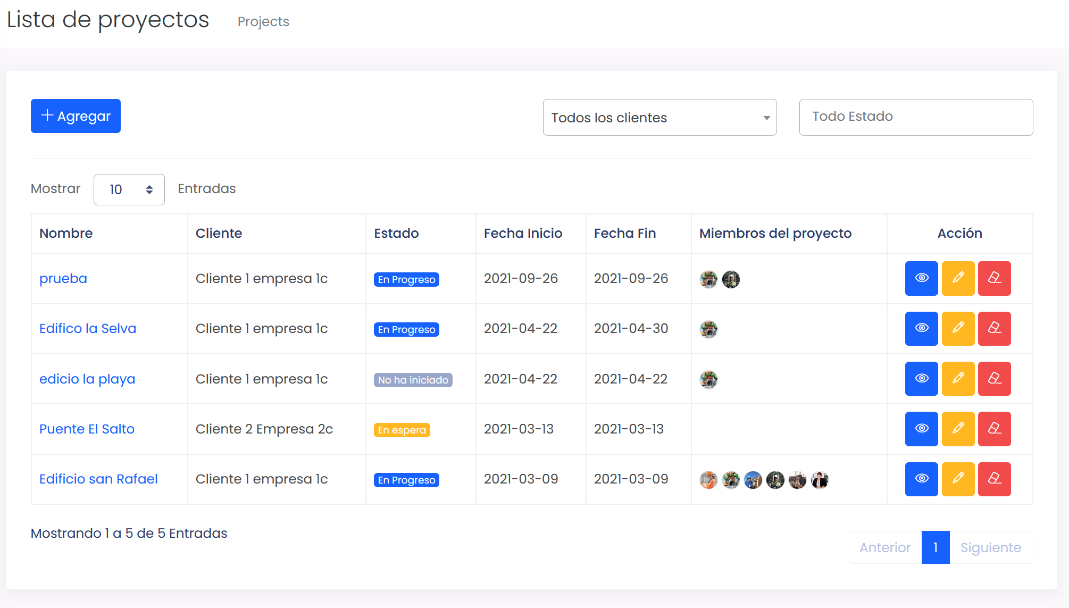Open the Edificio san Rafael project link
The width and height of the screenshot is (1069, 608).
pyautogui.click(x=98, y=479)
